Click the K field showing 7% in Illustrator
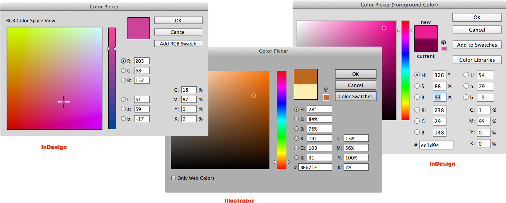Screen dimensions: 506x203 tap(356, 167)
